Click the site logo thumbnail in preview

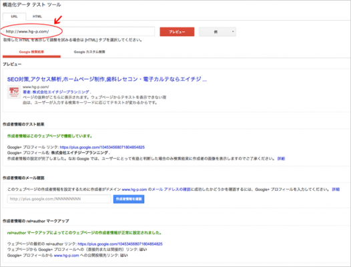14,92
